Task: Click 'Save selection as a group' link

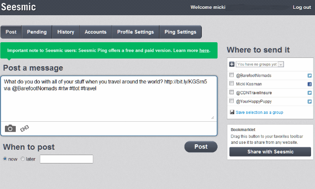Action: (x=259, y=112)
